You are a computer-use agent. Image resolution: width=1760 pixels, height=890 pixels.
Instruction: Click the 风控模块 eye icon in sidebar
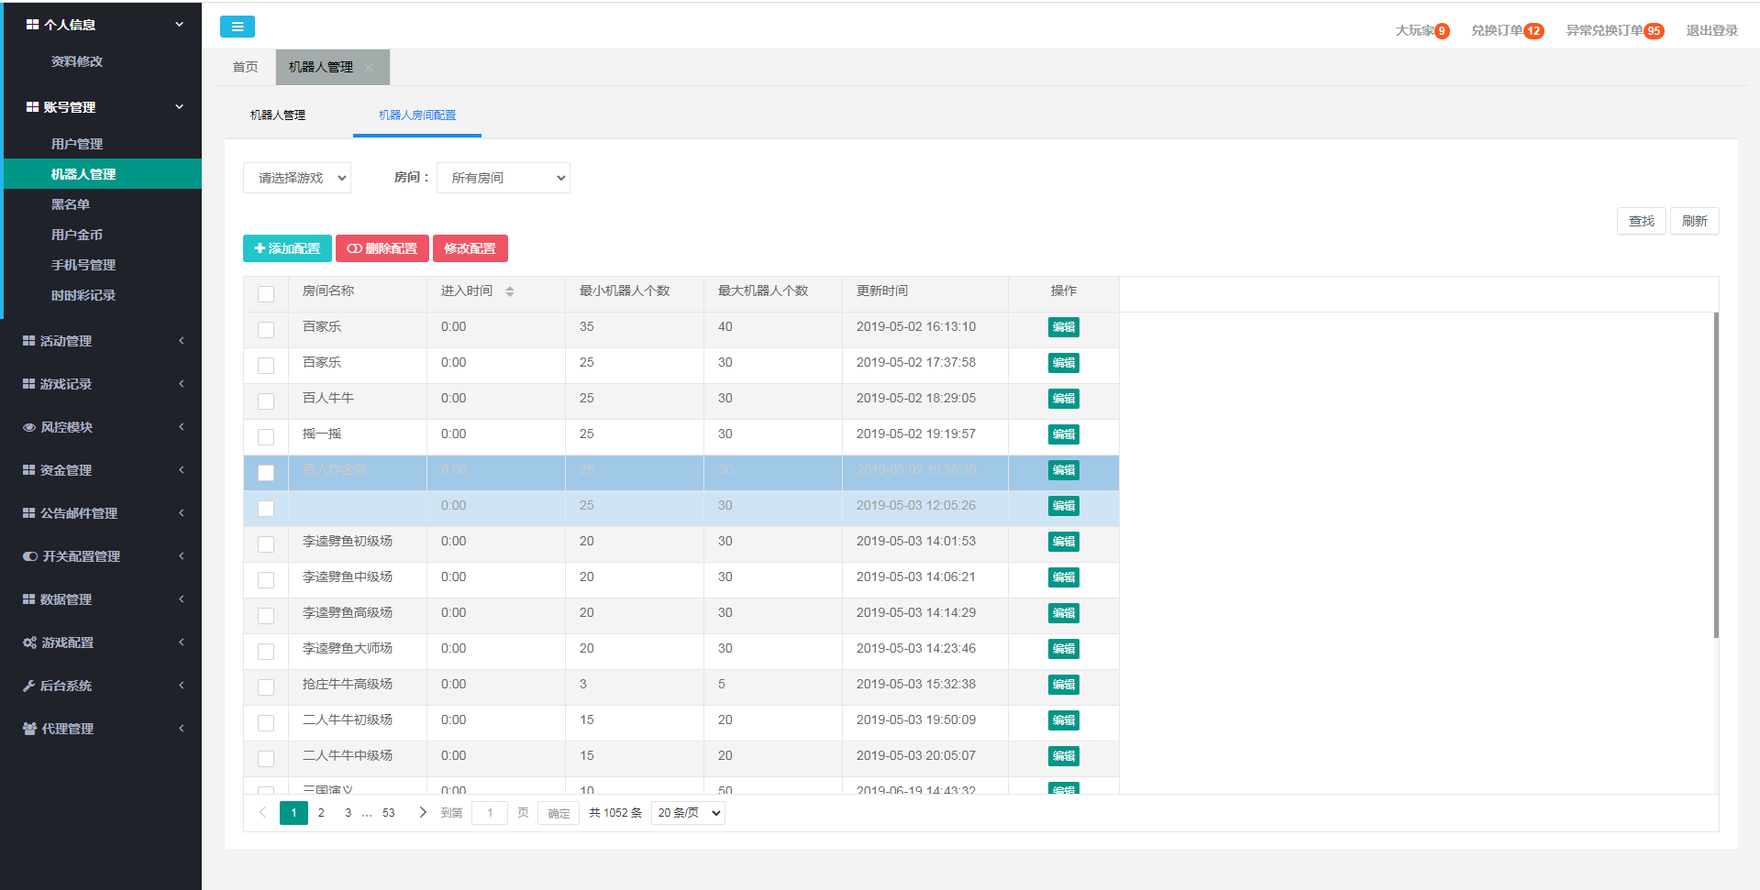tap(29, 427)
